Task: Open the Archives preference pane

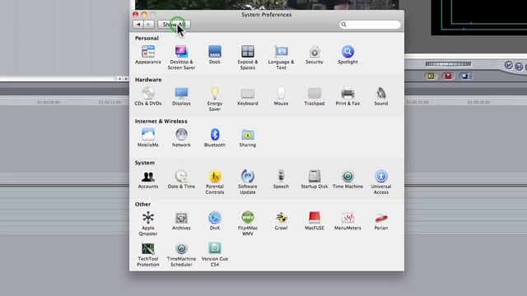Action: [x=181, y=221]
